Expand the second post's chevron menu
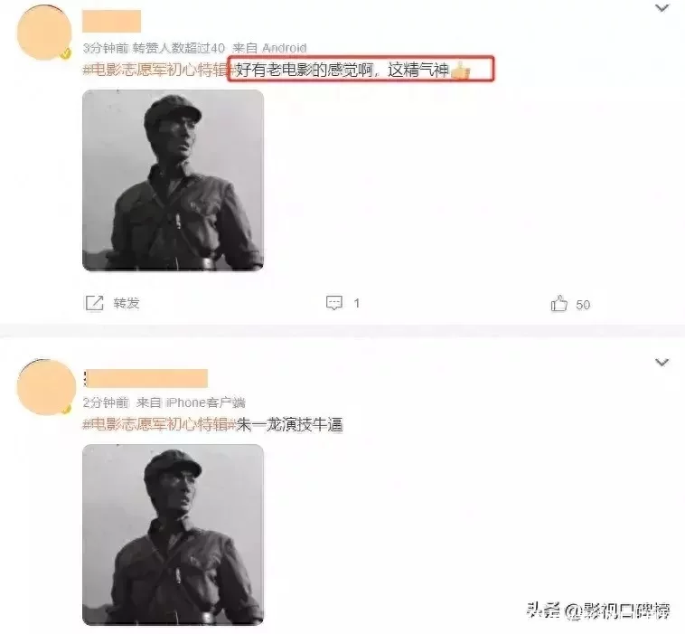This screenshot has width=685, height=634. 662,362
